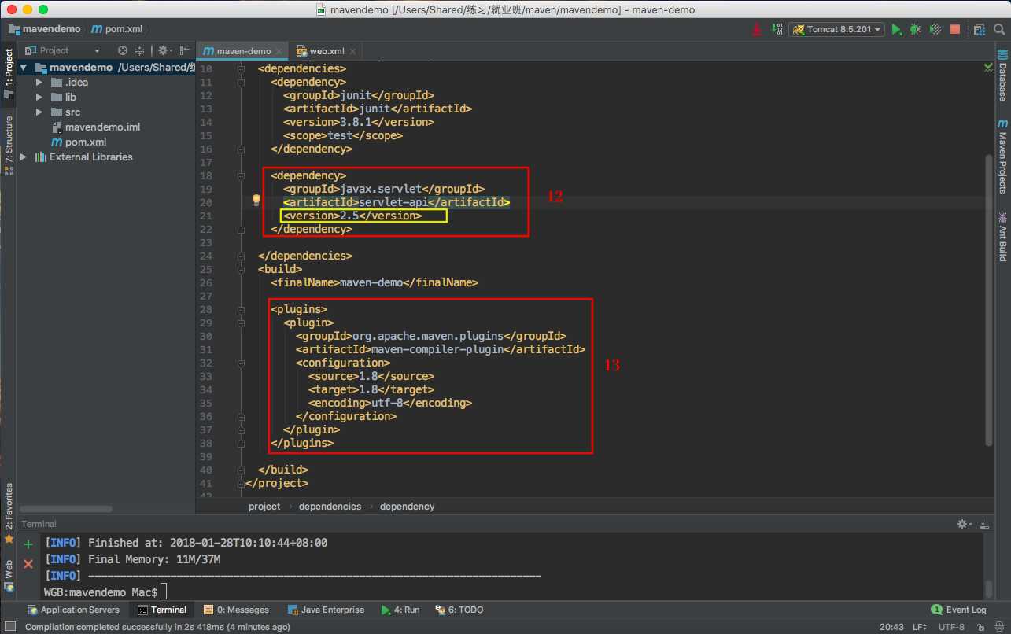The width and height of the screenshot is (1011, 634).
Task: Click the green inspection checkmark in editor
Action: coord(988,68)
